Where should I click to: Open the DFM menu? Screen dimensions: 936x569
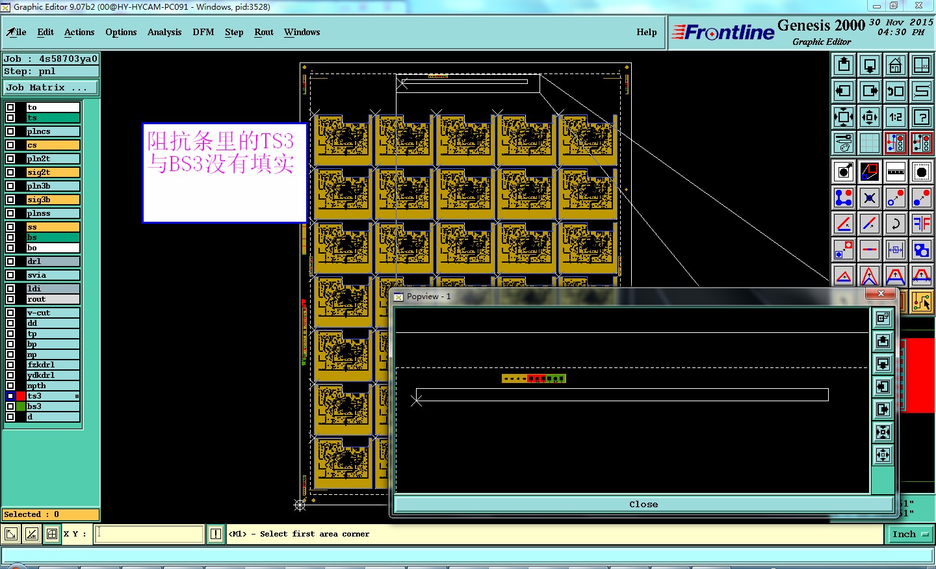(x=203, y=32)
